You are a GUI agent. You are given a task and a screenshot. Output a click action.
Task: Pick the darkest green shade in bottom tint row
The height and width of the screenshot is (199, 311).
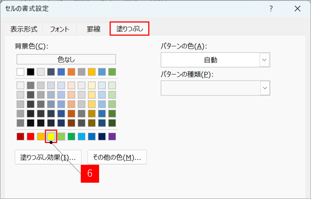(x=112, y=123)
